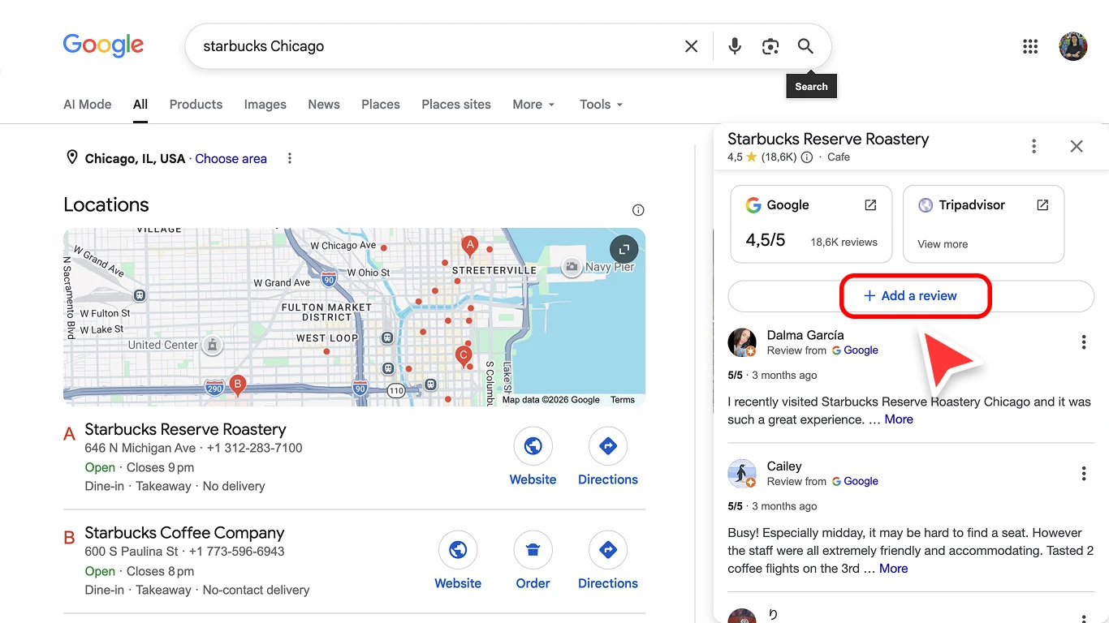Expand Cailey's review with More
Screen dimensions: 1109x623
coord(893,569)
